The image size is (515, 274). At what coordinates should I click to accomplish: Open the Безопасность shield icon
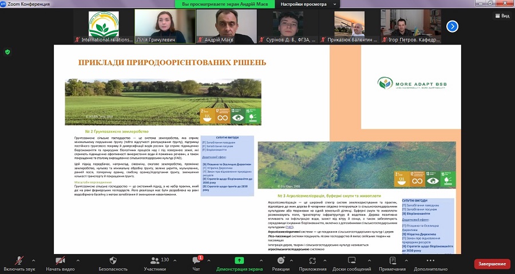tap(113, 260)
